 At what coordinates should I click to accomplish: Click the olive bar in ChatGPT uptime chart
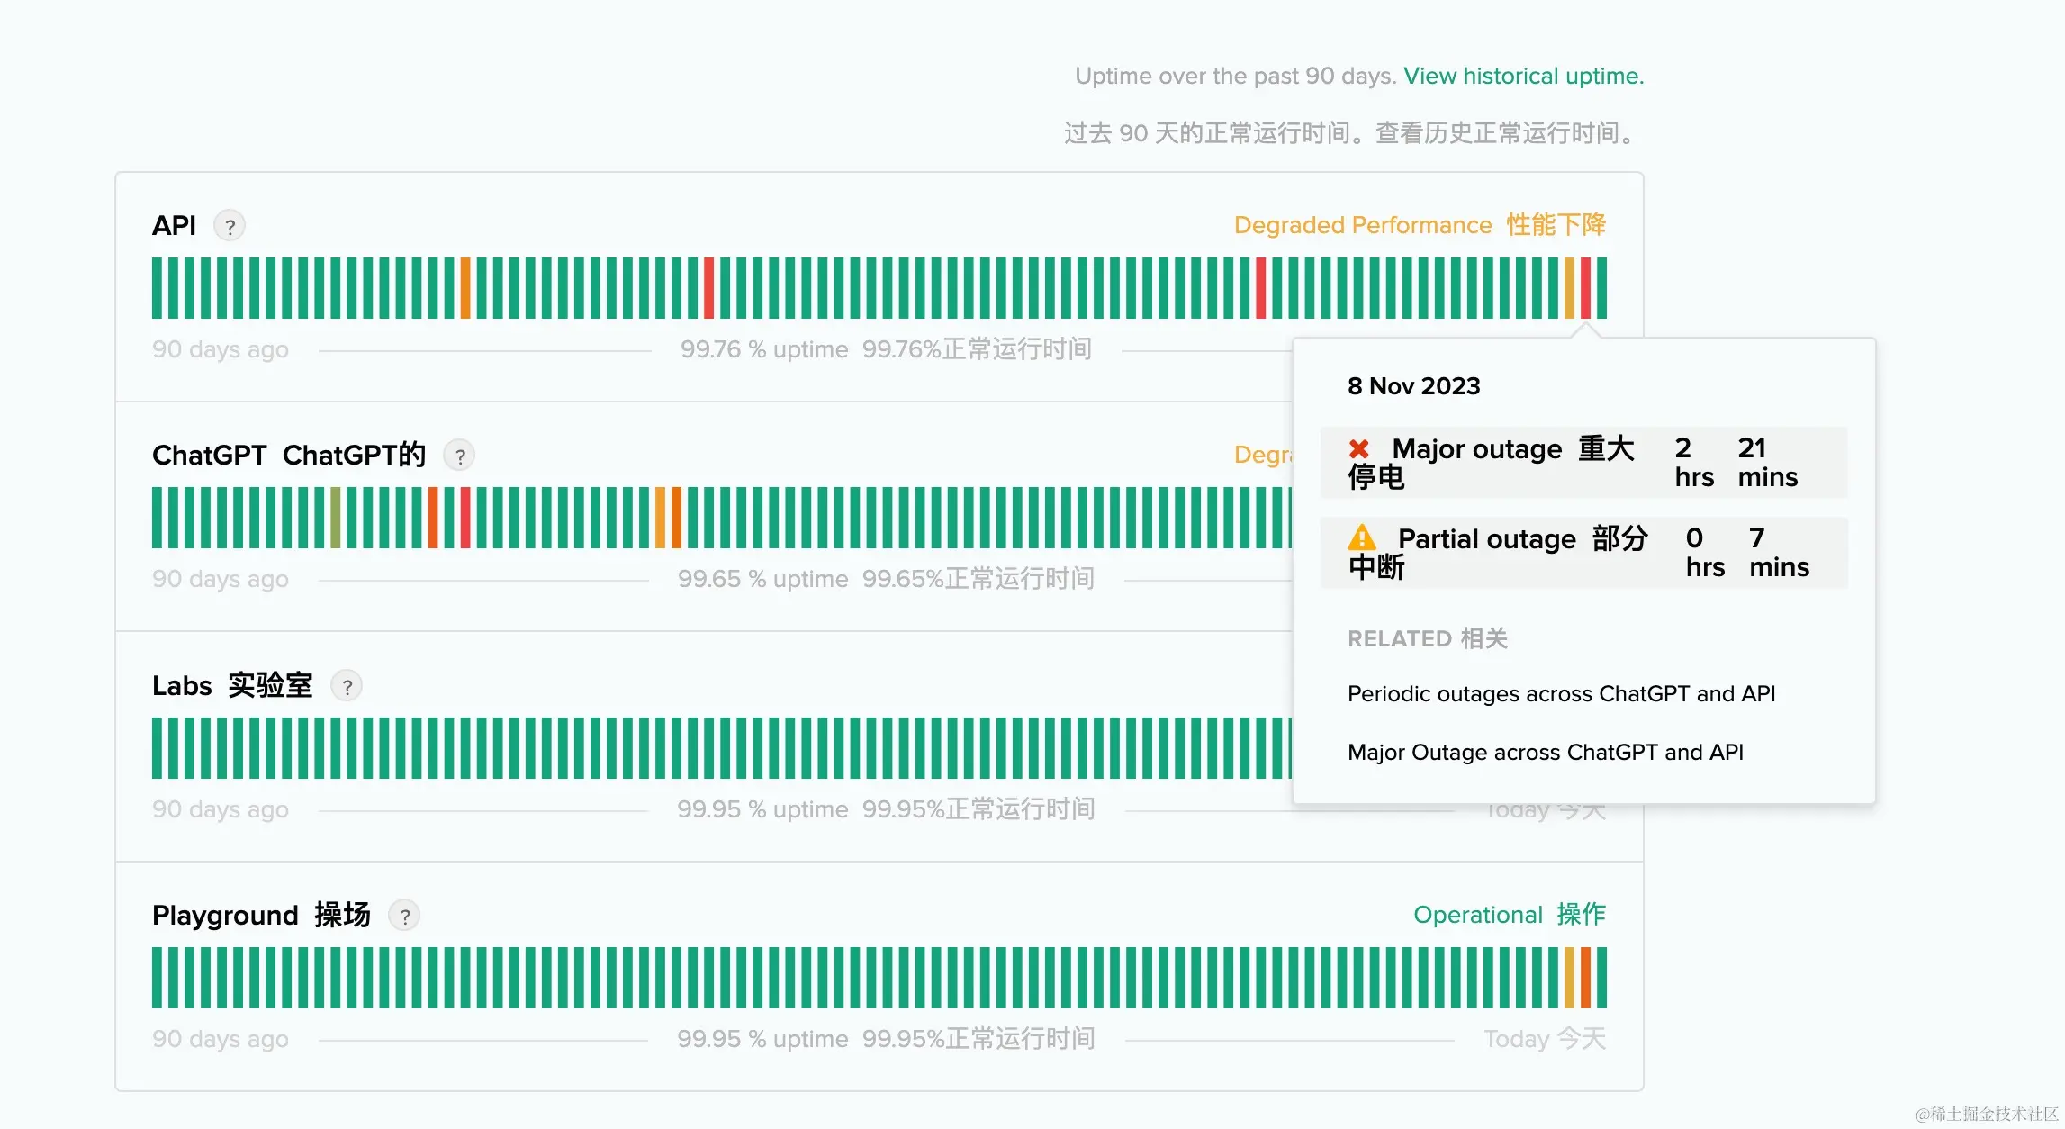tap(336, 518)
